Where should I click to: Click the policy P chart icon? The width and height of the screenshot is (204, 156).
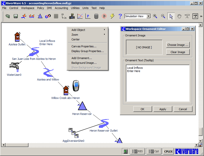point(88,16)
